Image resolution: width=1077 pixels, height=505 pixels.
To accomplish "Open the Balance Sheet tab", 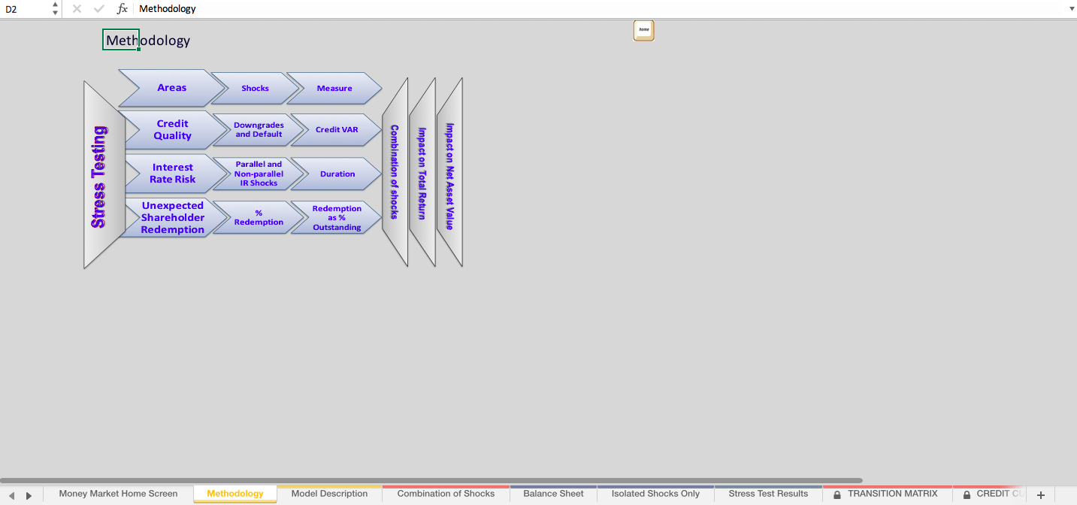I will point(553,494).
